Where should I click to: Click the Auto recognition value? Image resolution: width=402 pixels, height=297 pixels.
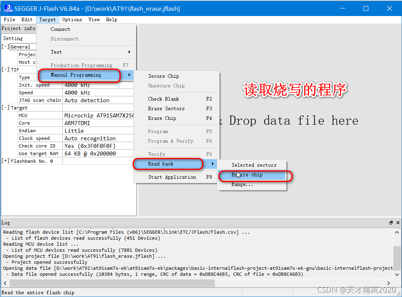click(x=98, y=138)
